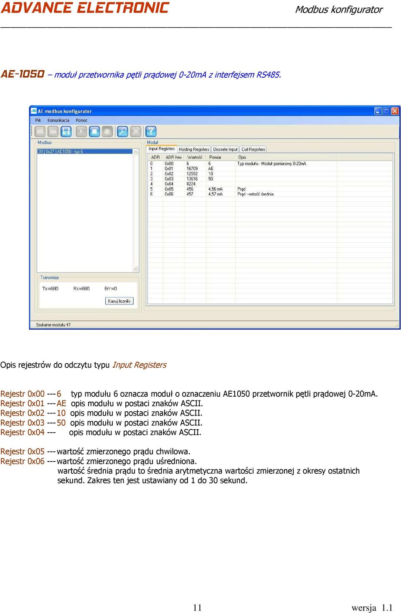The height and width of the screenshot is (613, 401).
Task: Minimize the AE modbus konfigurator window
Action: click(x=378, y=111)
